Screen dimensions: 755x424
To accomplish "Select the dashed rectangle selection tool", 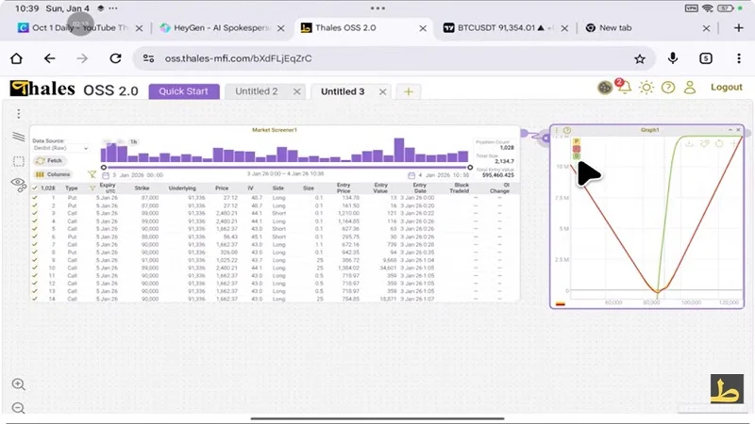I will [18, 160].
